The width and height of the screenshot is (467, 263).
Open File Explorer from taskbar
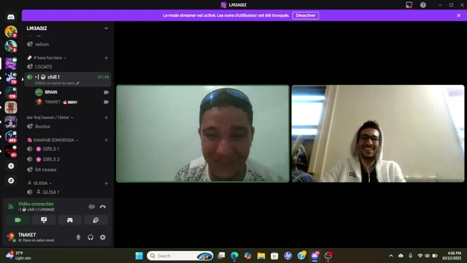[x=261, y=256]
